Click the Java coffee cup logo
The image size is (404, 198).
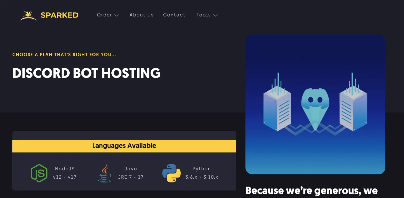(x=104, y=173)
